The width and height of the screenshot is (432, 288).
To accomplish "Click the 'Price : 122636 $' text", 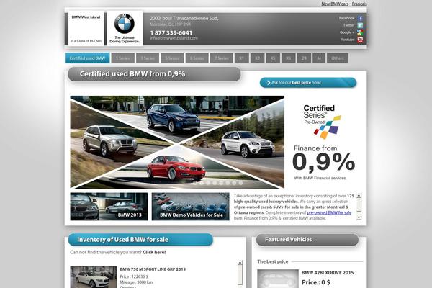I will point(134,276).
